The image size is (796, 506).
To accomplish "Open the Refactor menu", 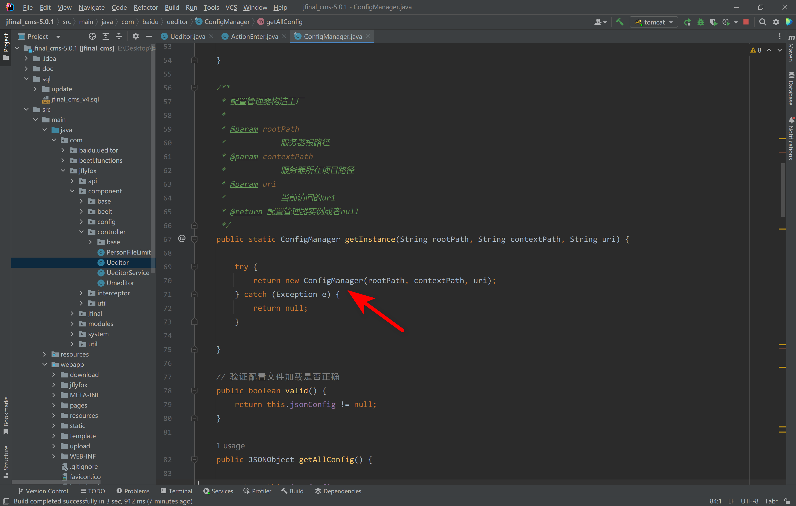I will (x=145, y=7).
